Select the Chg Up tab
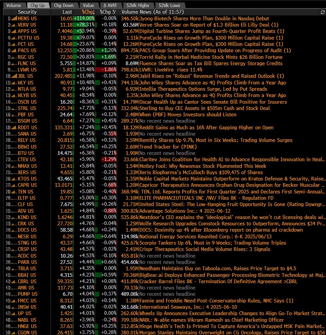The image size is (326, 335). pos(37,5)
